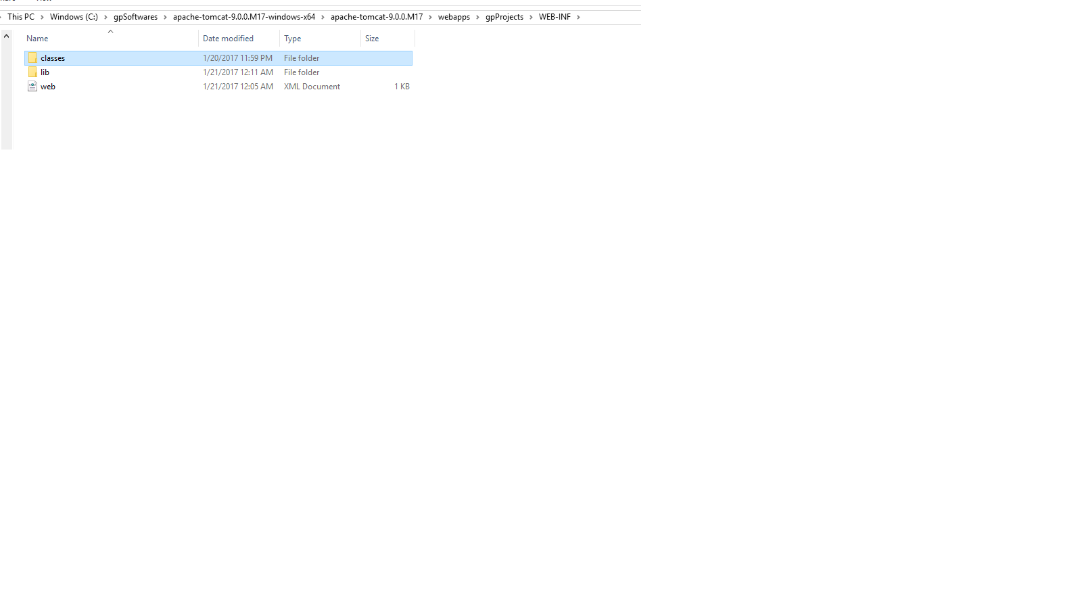Screen dimensions: 1082x609
Task: Expand the chevron after This PC
Action: (42, 17)
